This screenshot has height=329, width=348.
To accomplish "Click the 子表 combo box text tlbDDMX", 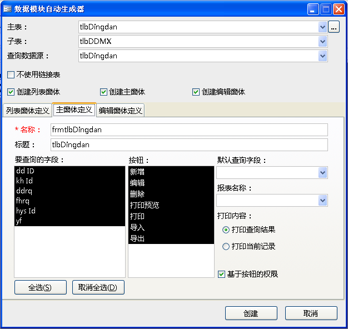I will [96, 42].
